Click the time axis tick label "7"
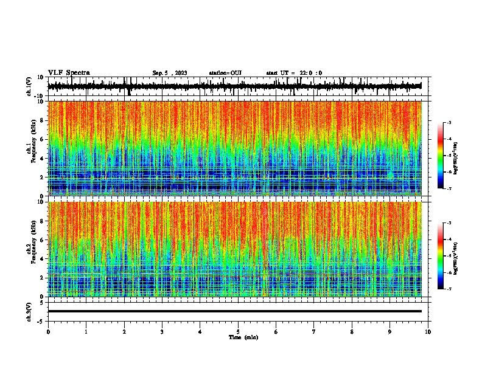Screen dimensions: 482x372 pyautogui.click(x=314, y=332)
